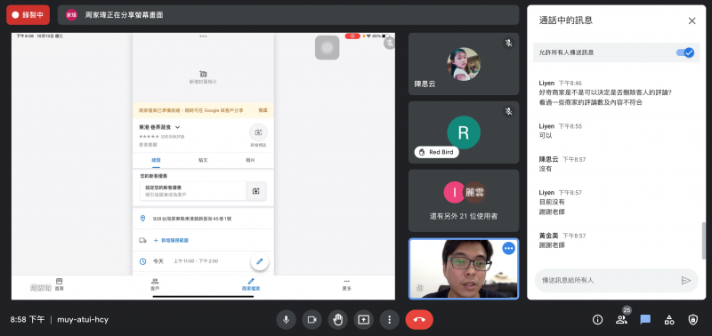Click the business address location row
The width and height of the screenshot is (712, 336).
203,219
